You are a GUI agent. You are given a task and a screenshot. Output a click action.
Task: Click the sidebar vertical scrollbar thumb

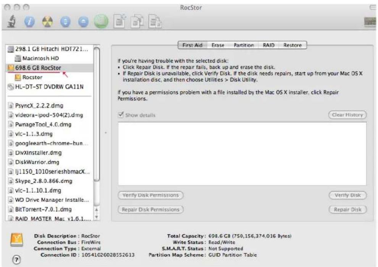pyautogui.click(x=97, y=114)
